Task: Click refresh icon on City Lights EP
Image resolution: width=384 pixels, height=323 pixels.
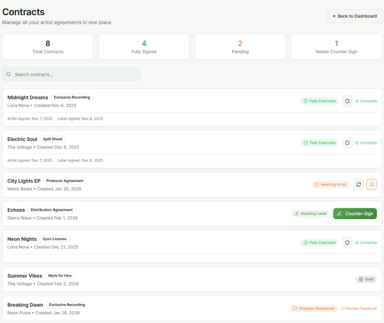Action: click(358, 184)
